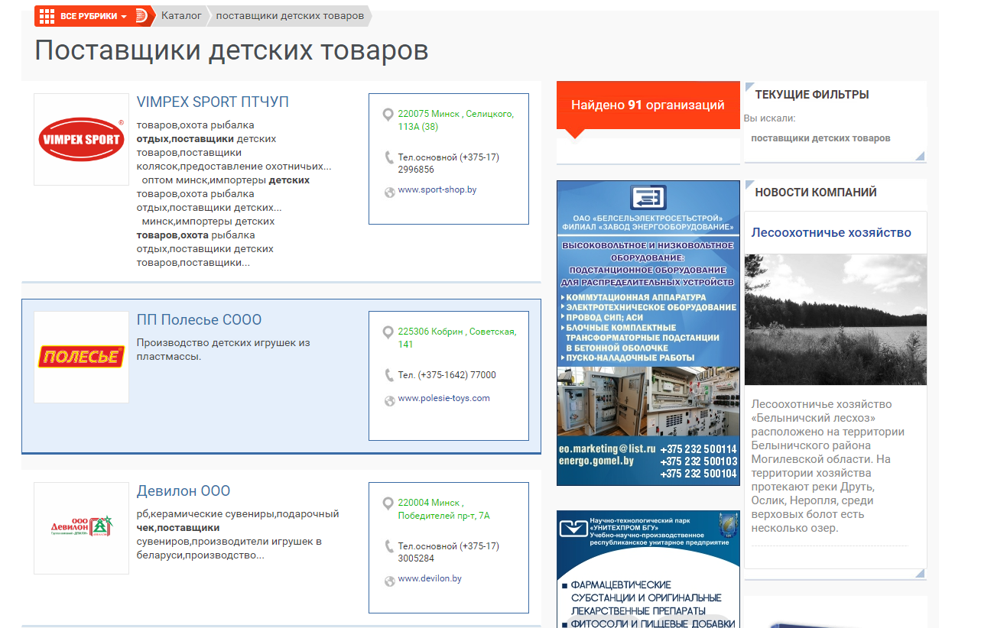This screenshot has width=981, height=628.
Task: Click the phone icon for Девилон
Action: (x=389, y=546)
